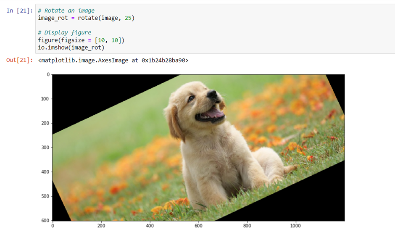Click the puppy's black nose
395x232 pixels.
point(212,94)
